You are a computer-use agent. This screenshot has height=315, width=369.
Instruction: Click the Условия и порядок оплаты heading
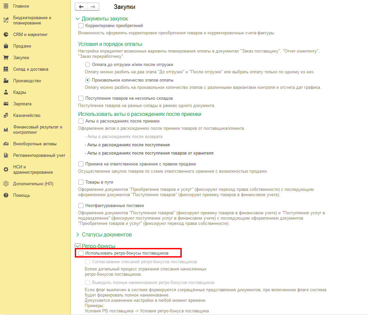point(110,44)
